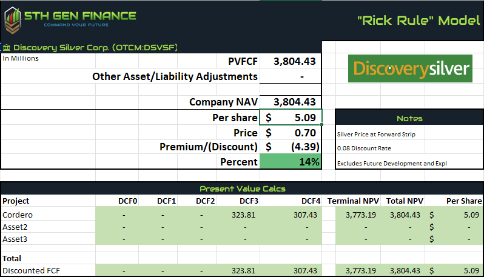
Task: Click the fill handle of the selected cell
Action: tap(321, 124)
